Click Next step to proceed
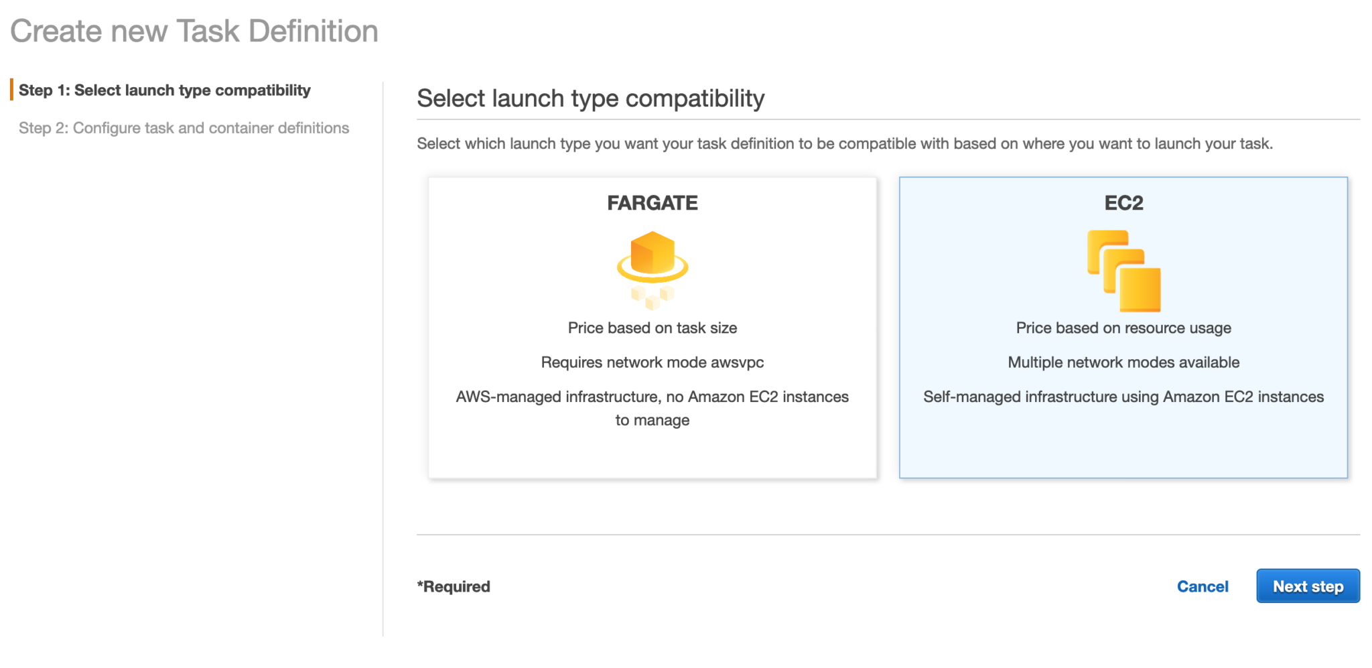 click(1307, 586)
